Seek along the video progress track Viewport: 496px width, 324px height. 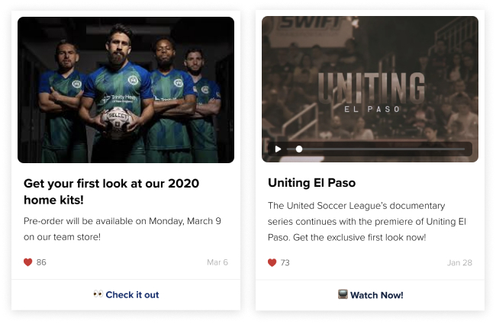point(375,149)
